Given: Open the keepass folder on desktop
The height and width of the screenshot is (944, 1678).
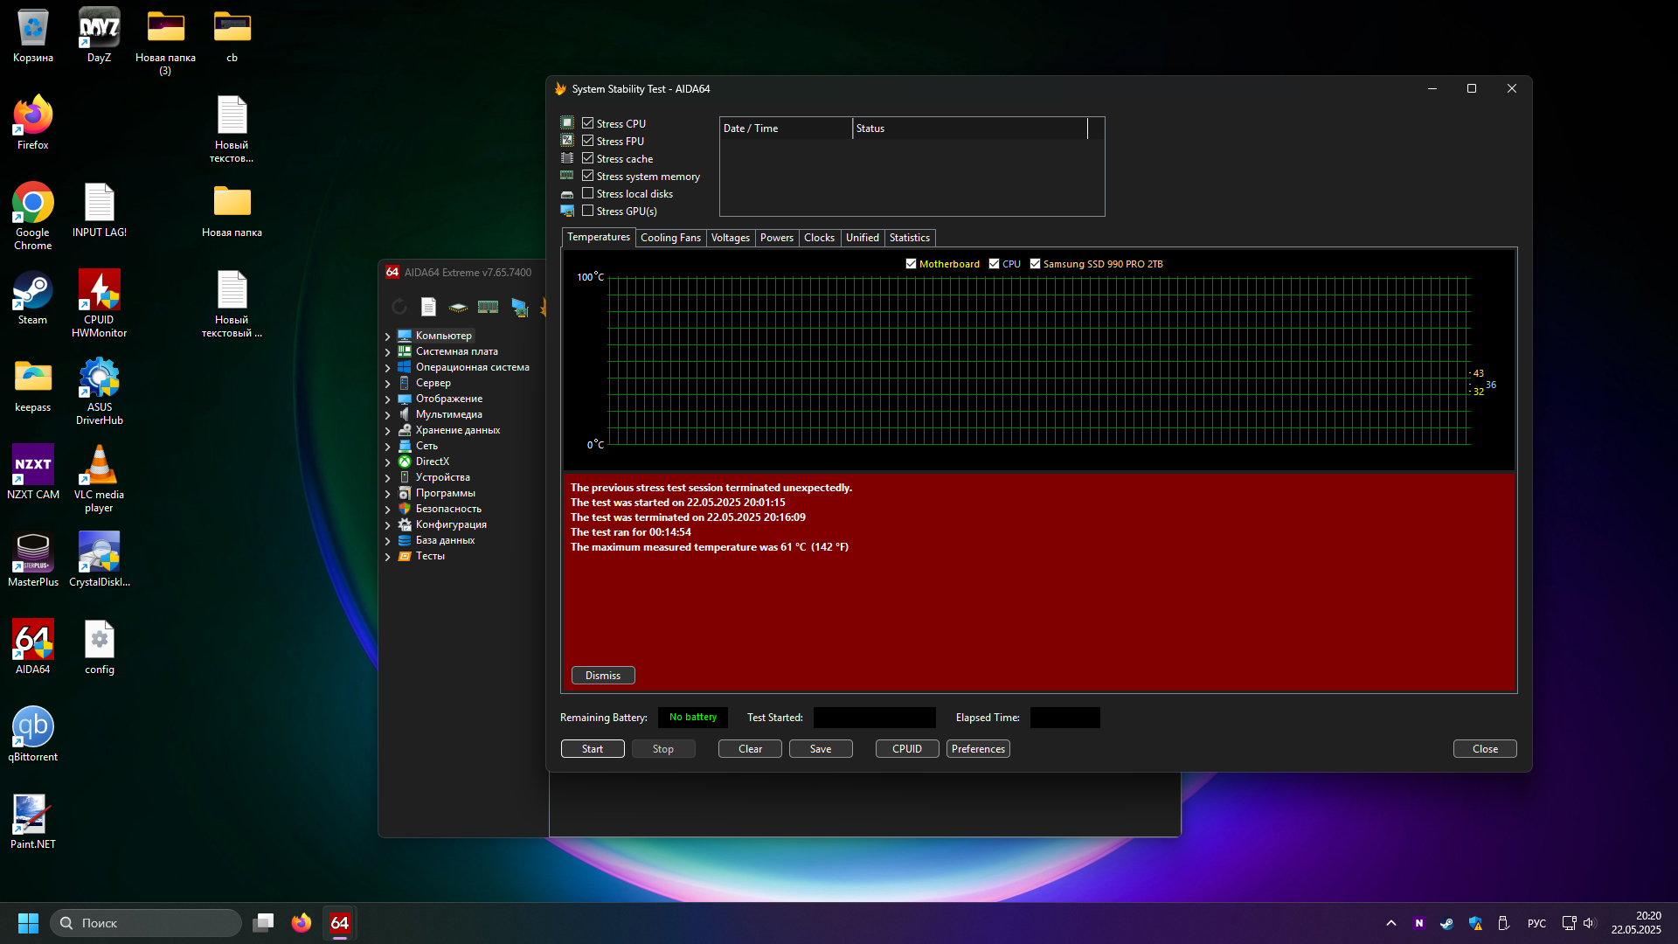Looking at the screenshot, I should pyautogui.click(x=32, y=385).
